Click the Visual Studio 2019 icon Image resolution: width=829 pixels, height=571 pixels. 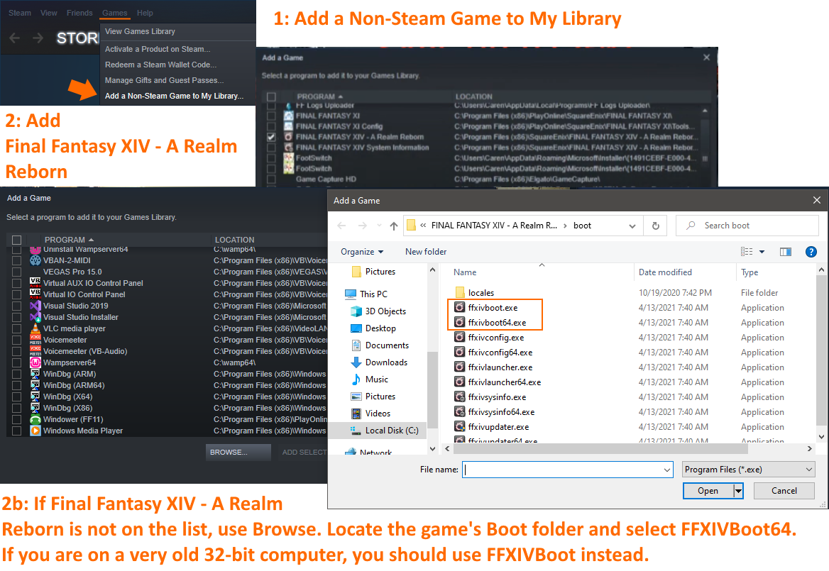pyautogui.click(x=35, y=306)
